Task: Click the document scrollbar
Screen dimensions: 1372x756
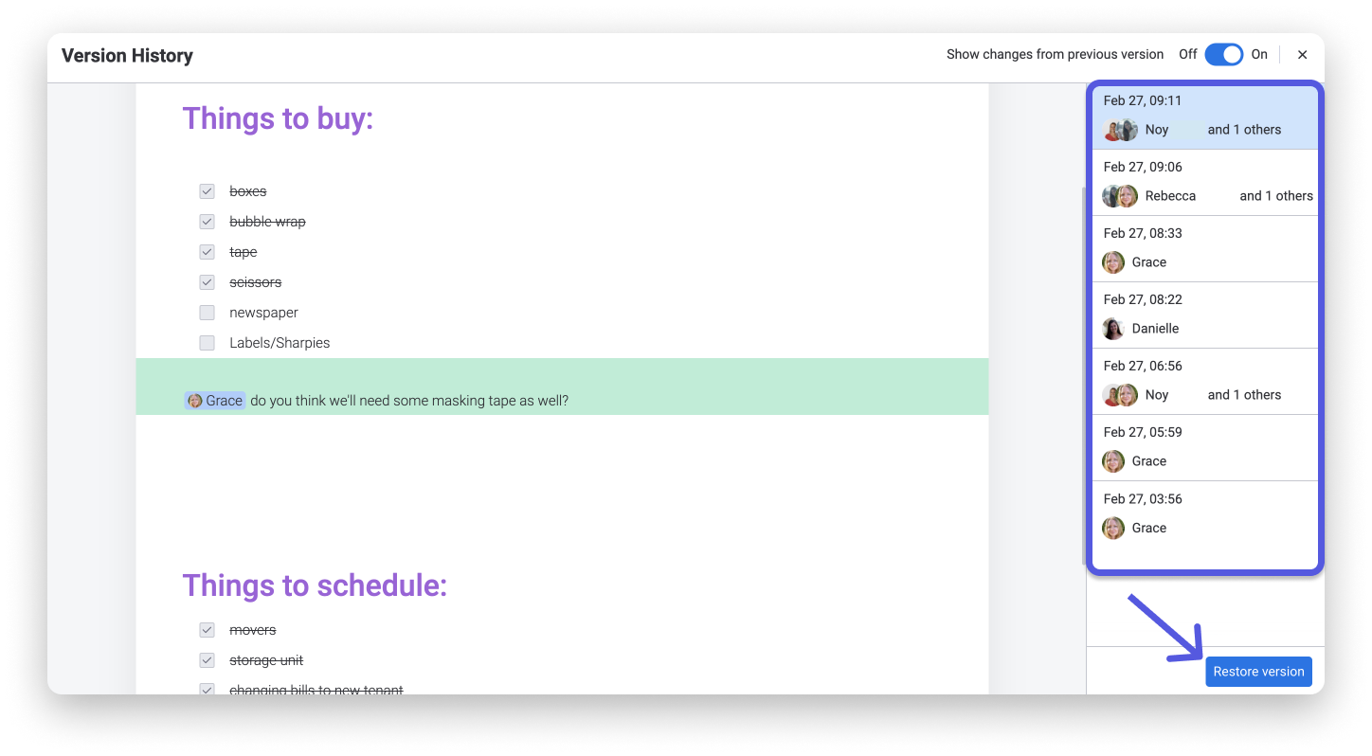Action: [x=1084, y=376]
